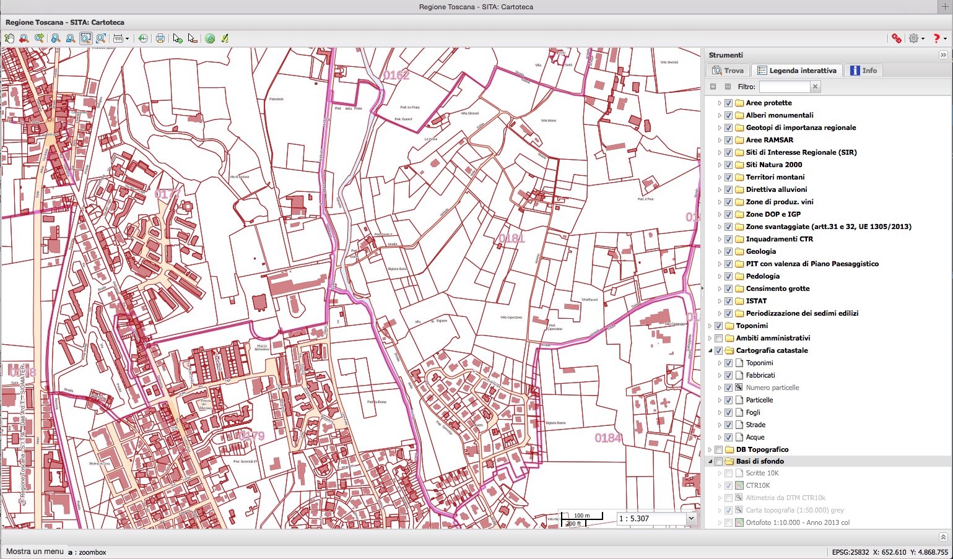Open the settings gear menu

pos(916,38)
